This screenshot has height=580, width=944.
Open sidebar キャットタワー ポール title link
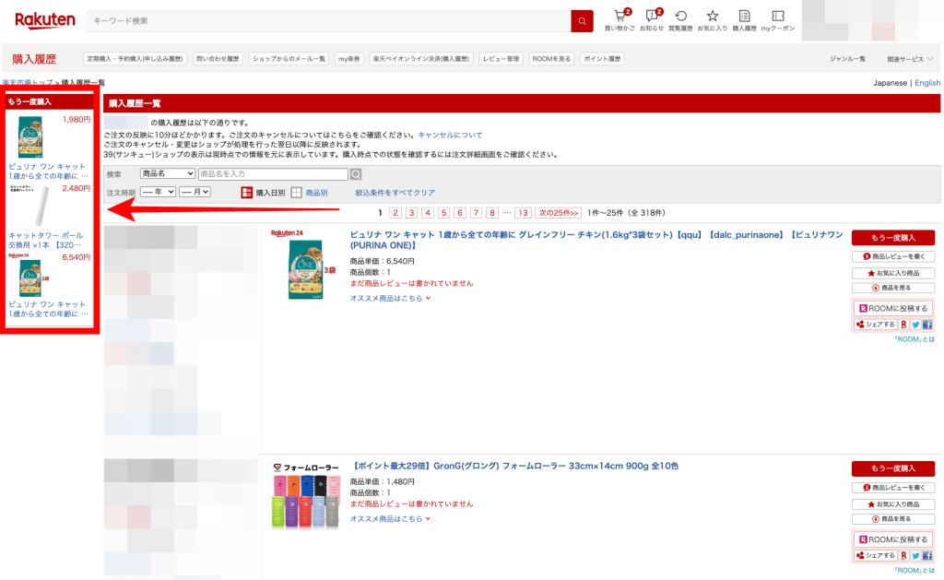(x=46, y=241)
